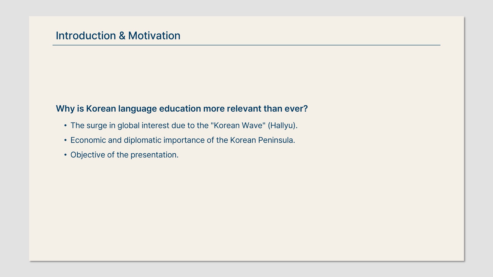493x277 pixels.
Task: Click the bullet about economic and diplomatic importance
Action: tap(183, 140)
